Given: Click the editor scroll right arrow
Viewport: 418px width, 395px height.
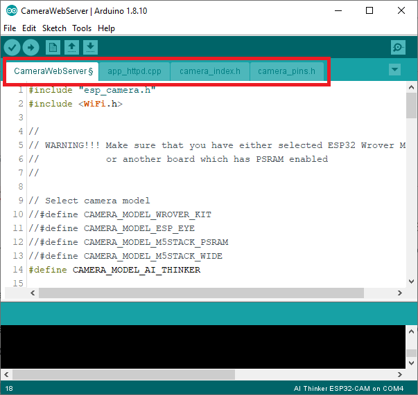Looking at the screenshot, I should point(399,293).
